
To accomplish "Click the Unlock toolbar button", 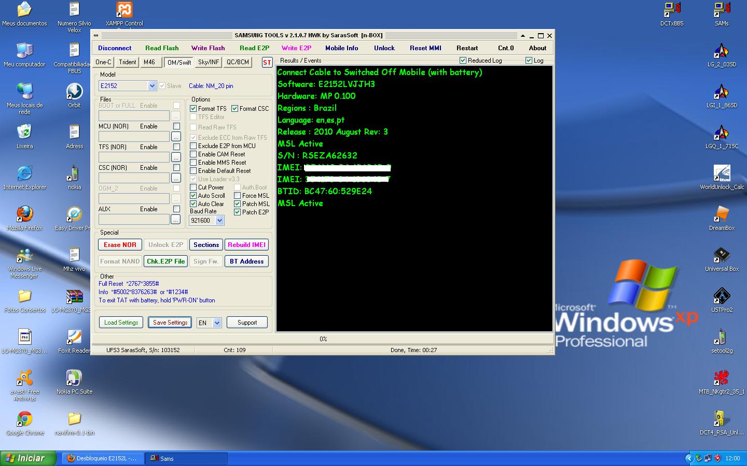I will coord(384,48).
